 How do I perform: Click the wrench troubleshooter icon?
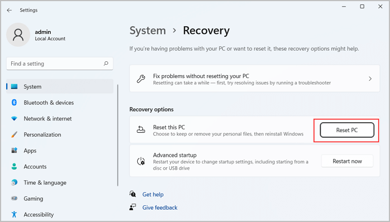tap(141, 79)
